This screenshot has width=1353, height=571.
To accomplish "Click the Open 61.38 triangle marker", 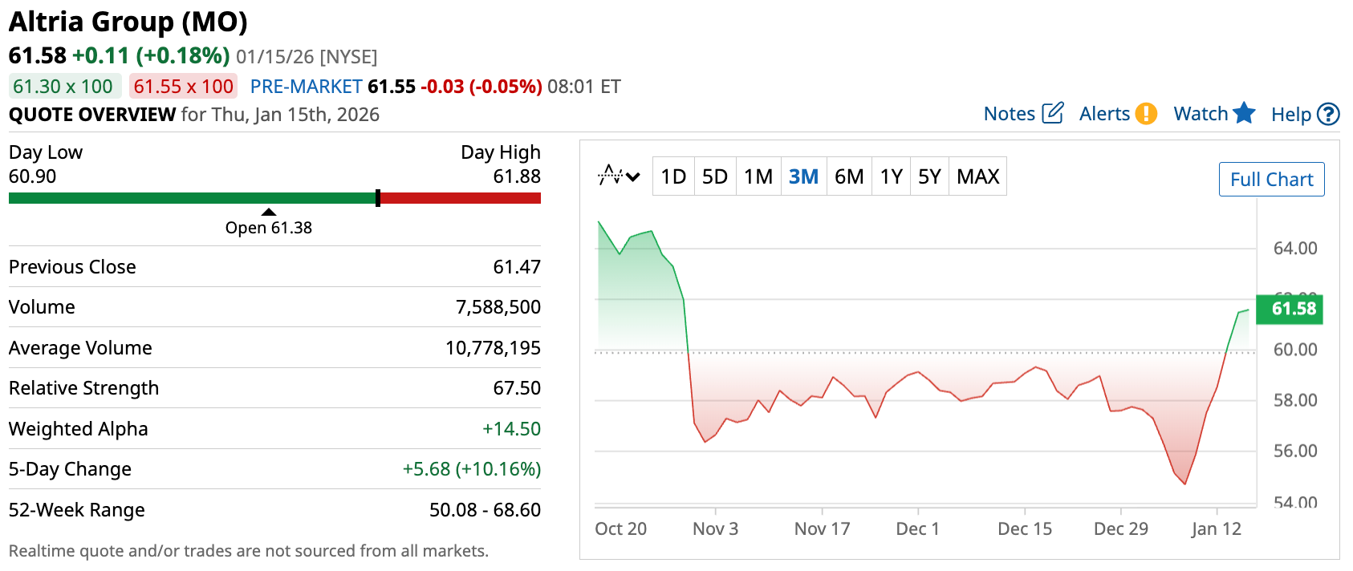I will point(269,213).
